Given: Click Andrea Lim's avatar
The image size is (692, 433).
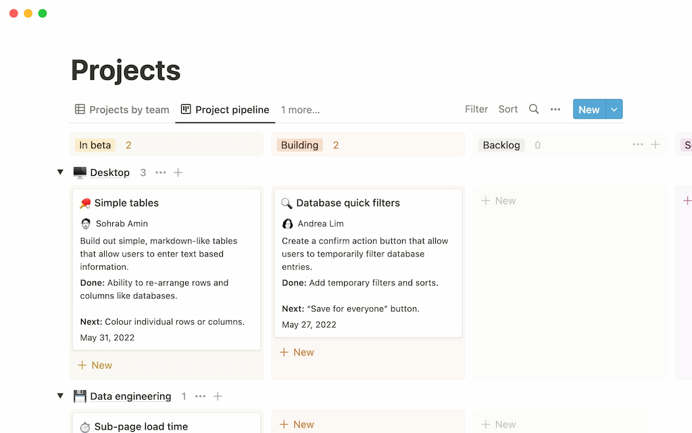Looking at the screenshot, I should (287, 223).
